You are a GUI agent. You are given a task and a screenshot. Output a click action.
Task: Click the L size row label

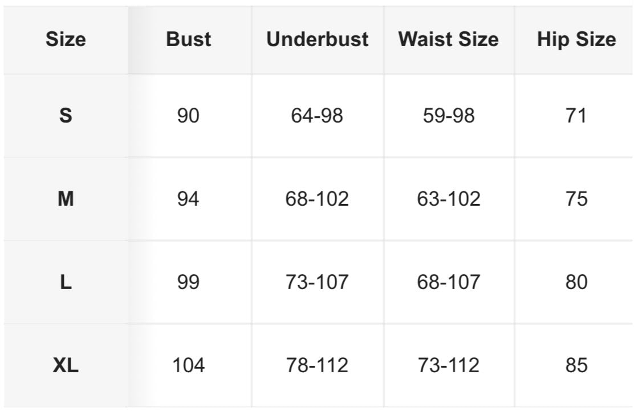coord(66,282)
